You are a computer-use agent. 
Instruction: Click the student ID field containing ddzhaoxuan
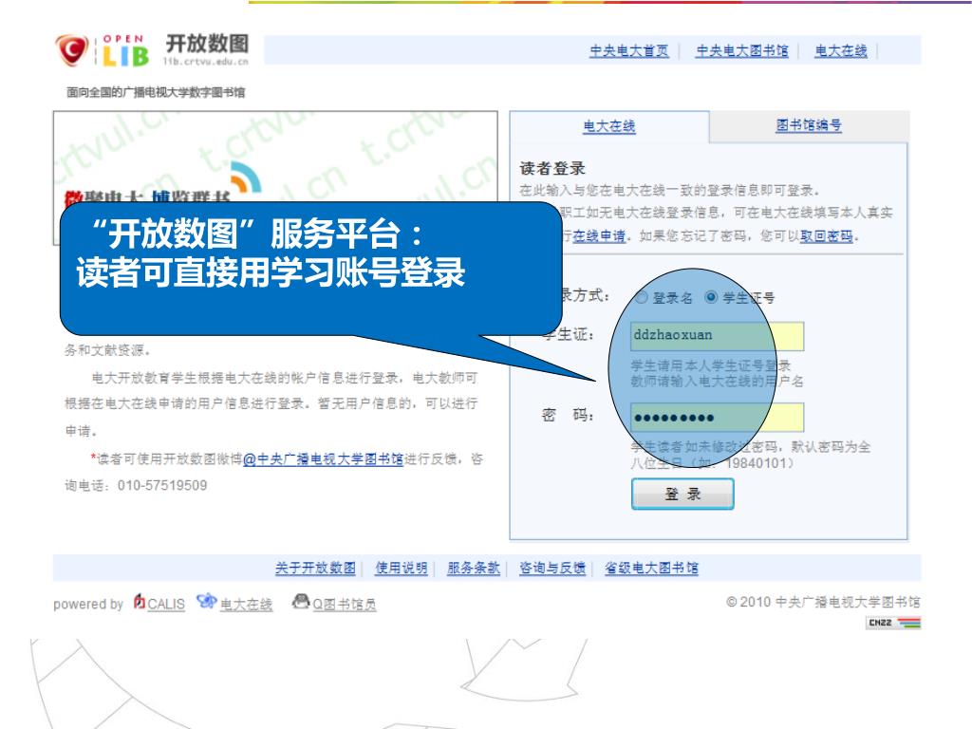718,336
